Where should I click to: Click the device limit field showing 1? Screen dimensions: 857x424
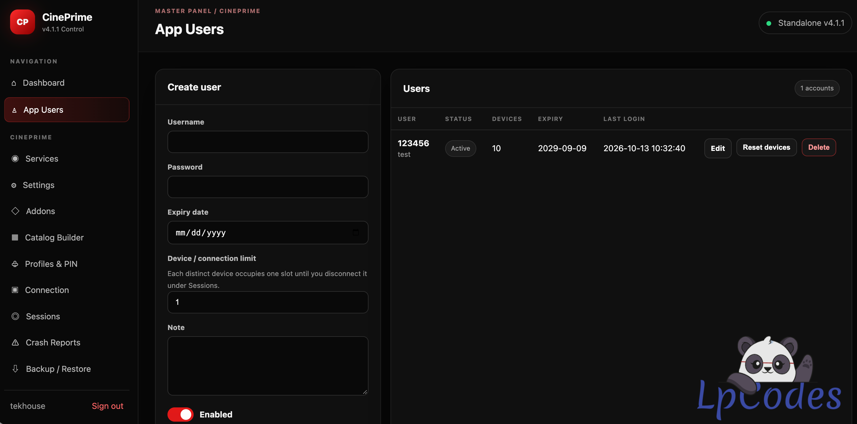(x=268, y=302)
